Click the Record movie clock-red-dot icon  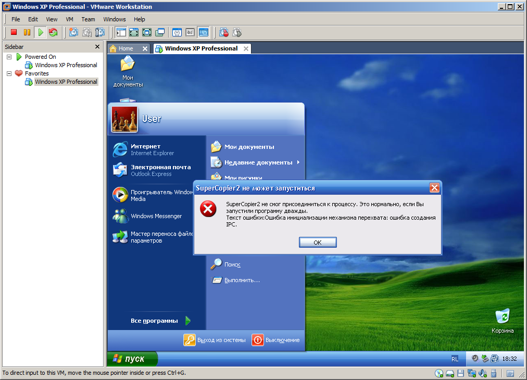tap(224, 32)
